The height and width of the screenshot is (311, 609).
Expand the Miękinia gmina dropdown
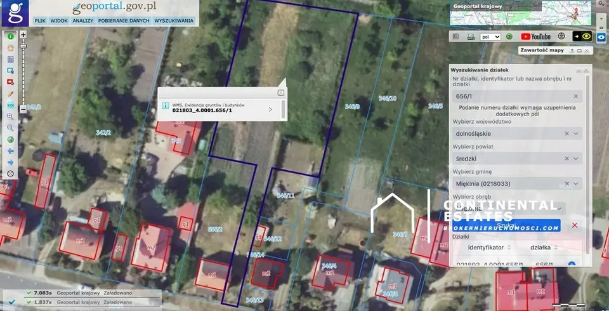click(576, 183)
